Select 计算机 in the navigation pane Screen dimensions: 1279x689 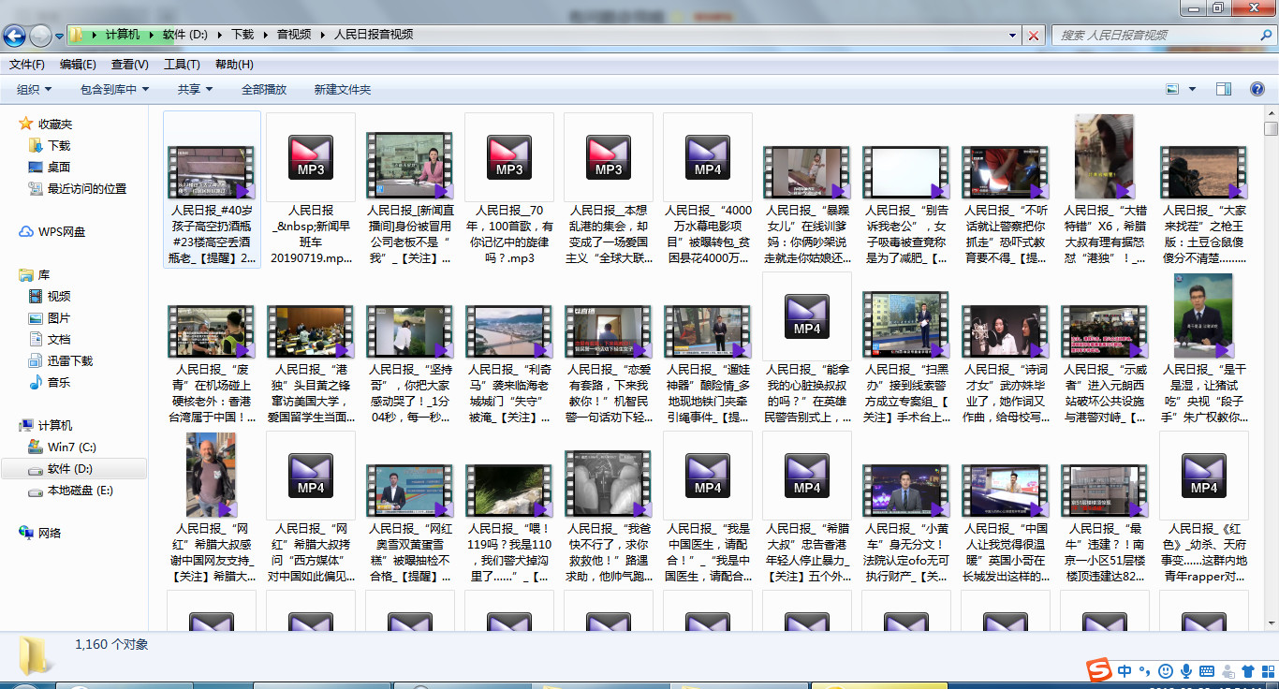click(x=55, y=426)
